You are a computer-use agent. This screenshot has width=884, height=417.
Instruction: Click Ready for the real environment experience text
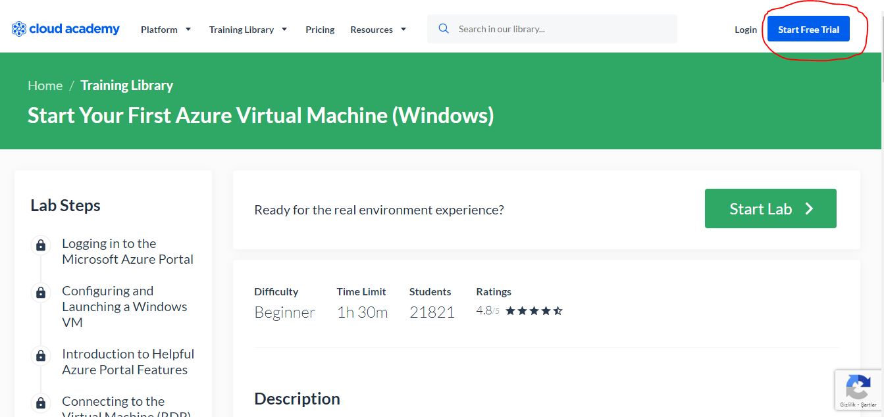379,210
